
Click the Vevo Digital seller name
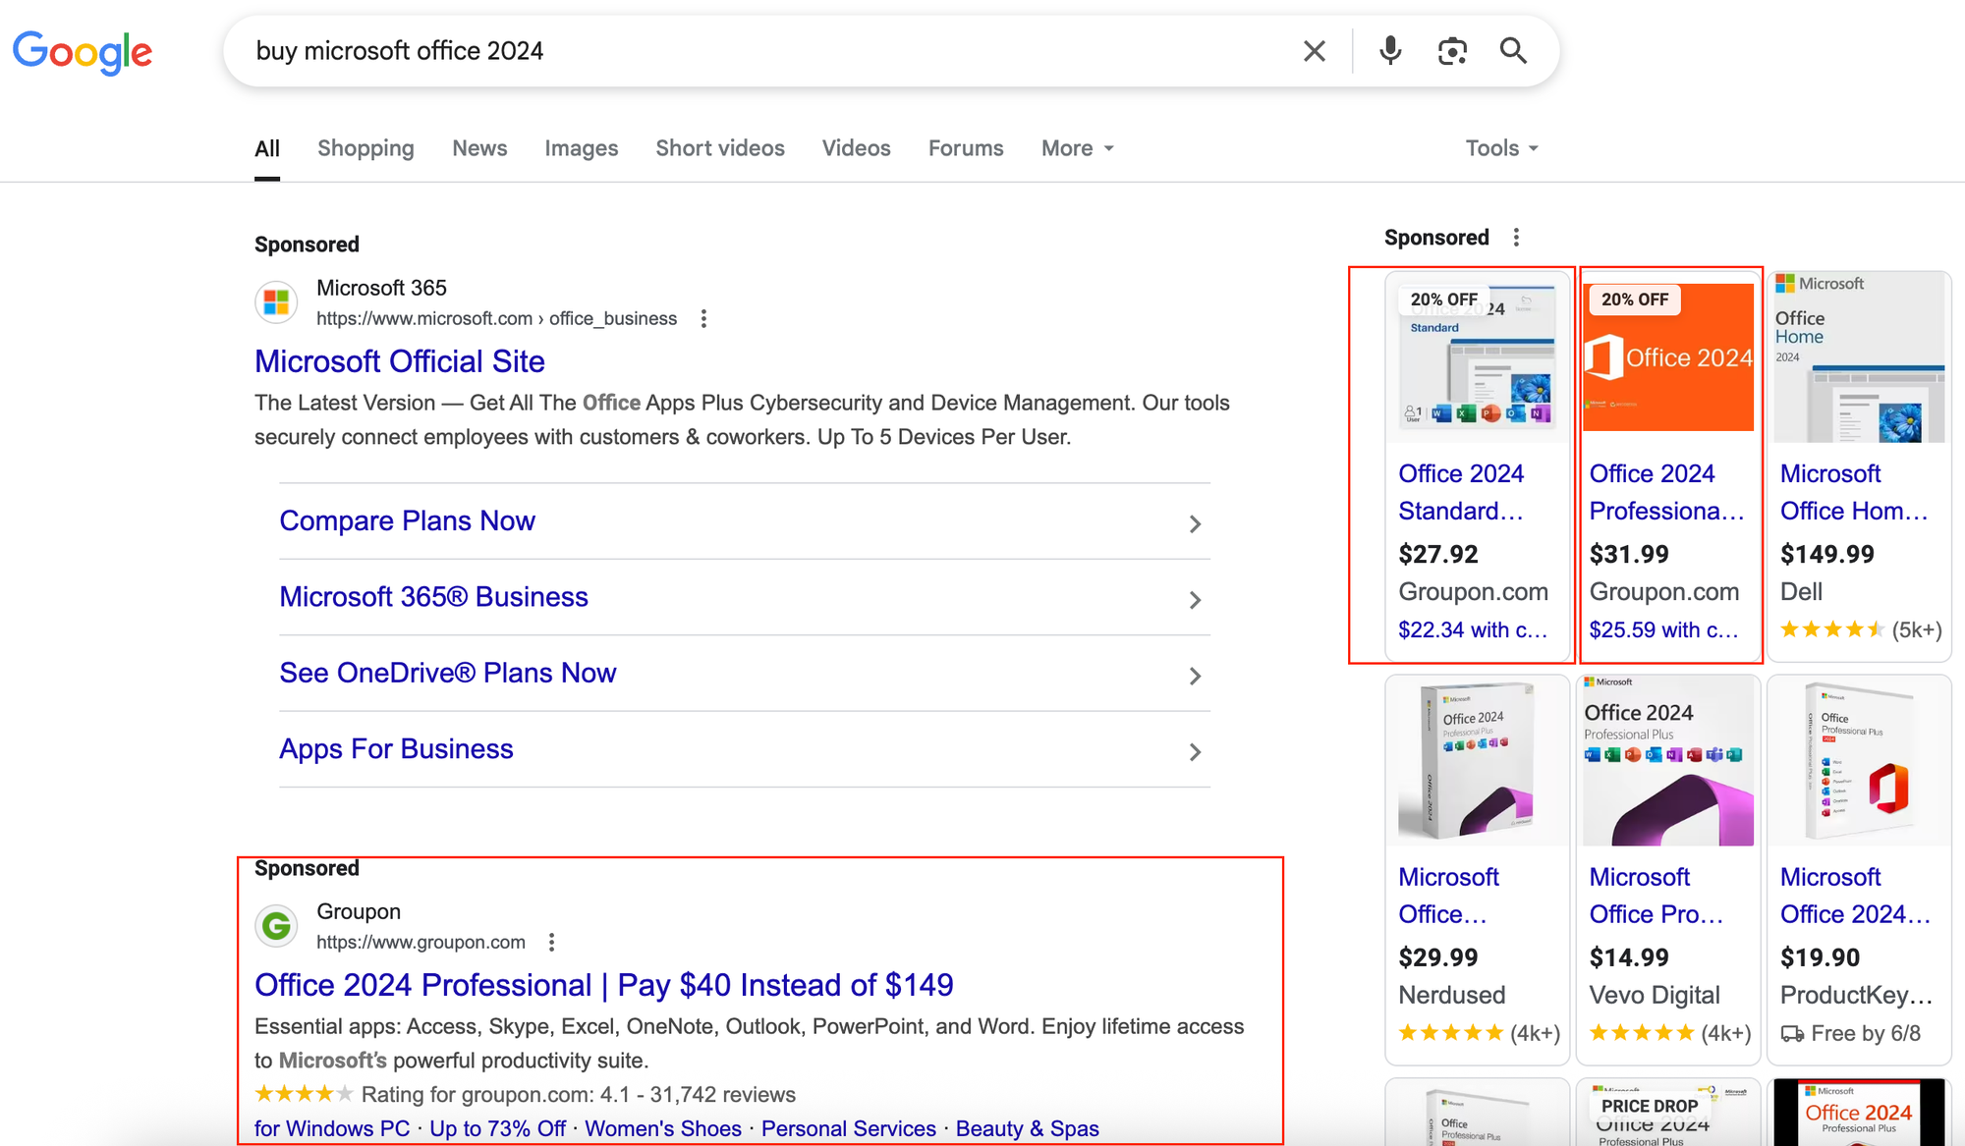coord(1655,996)
